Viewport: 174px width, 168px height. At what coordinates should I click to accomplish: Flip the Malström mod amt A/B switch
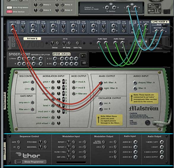click(64, 111)
